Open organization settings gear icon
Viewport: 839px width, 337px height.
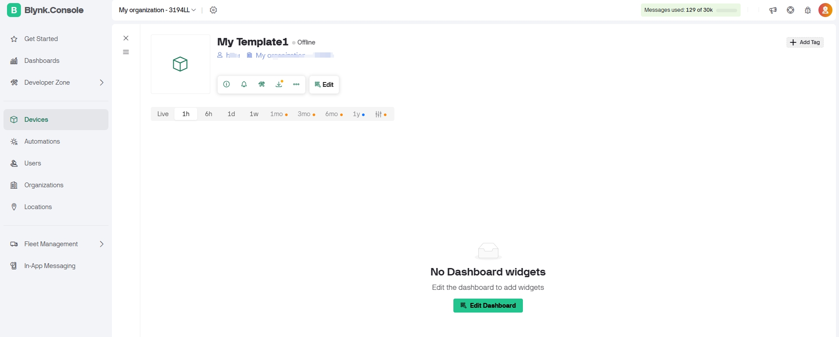pos(213,10)
